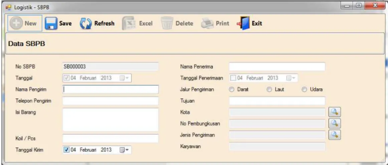
Task: Click the No SBPB field SB000003
Action: 111,67
